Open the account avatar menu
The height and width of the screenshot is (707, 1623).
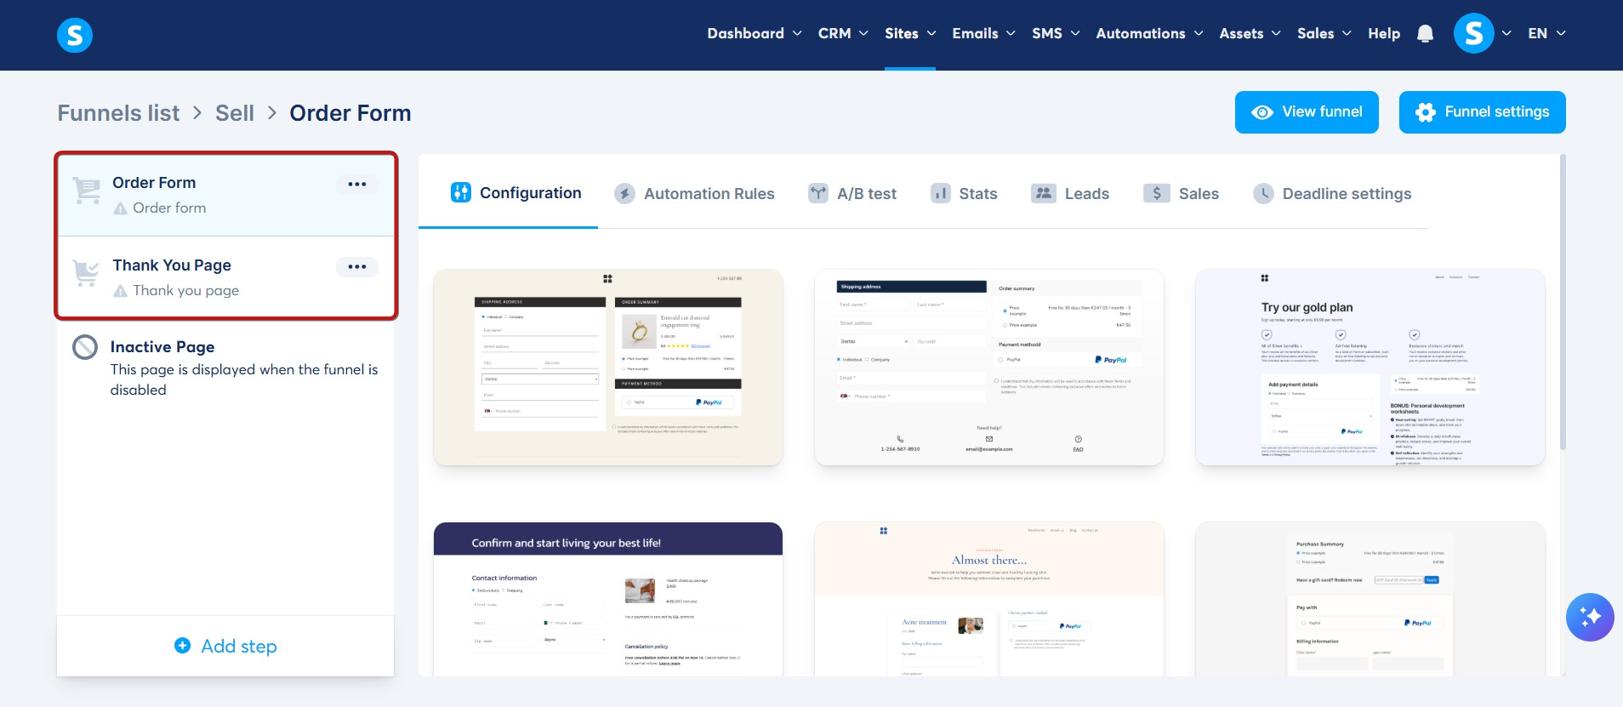tap(1474, 33)
